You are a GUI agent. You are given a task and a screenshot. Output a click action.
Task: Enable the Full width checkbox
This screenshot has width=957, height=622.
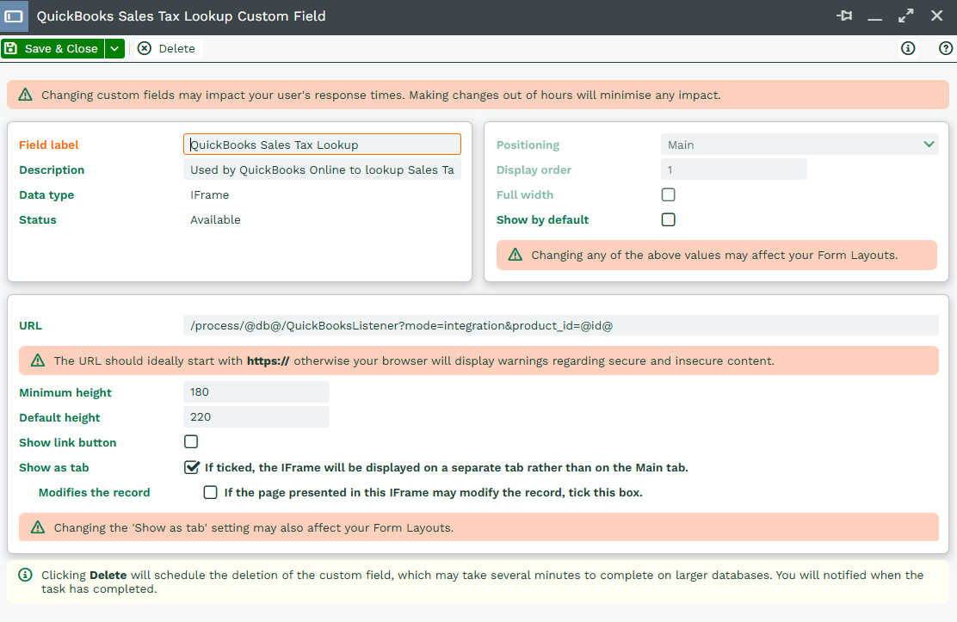pyautogui.click(x=668, y=194)
